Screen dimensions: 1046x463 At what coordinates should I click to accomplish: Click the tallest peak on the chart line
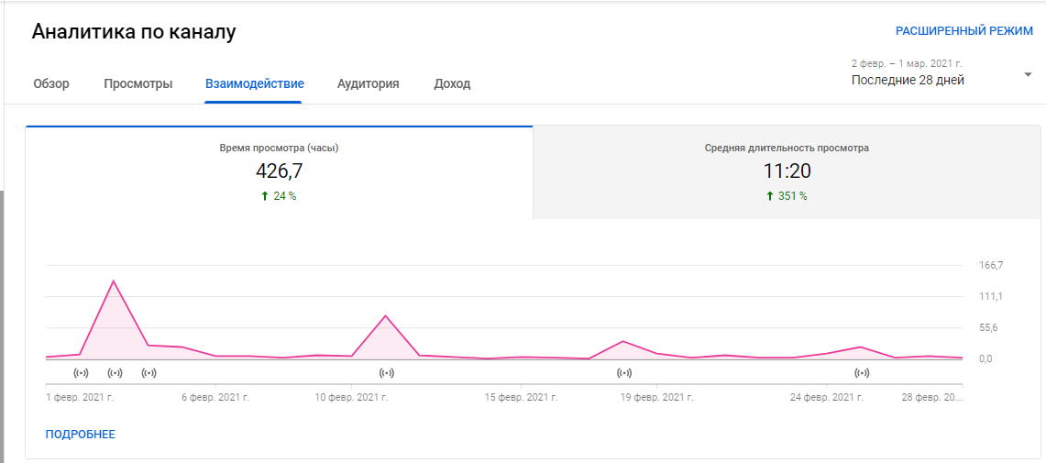(x=113, y=281)
